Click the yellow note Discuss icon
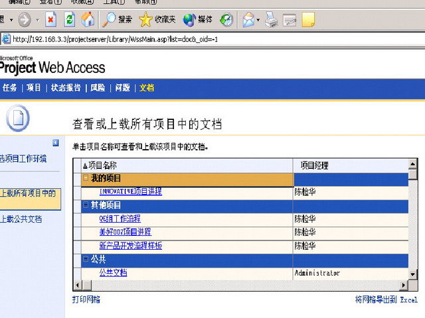Viewport: 425px width, 318px height. 308,20
